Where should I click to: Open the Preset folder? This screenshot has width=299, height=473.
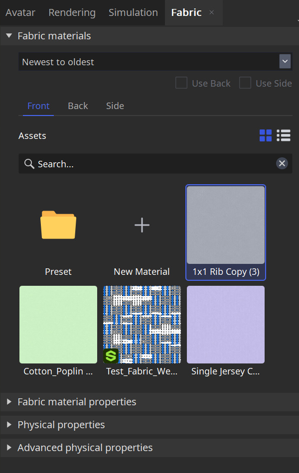coord(58,225)
